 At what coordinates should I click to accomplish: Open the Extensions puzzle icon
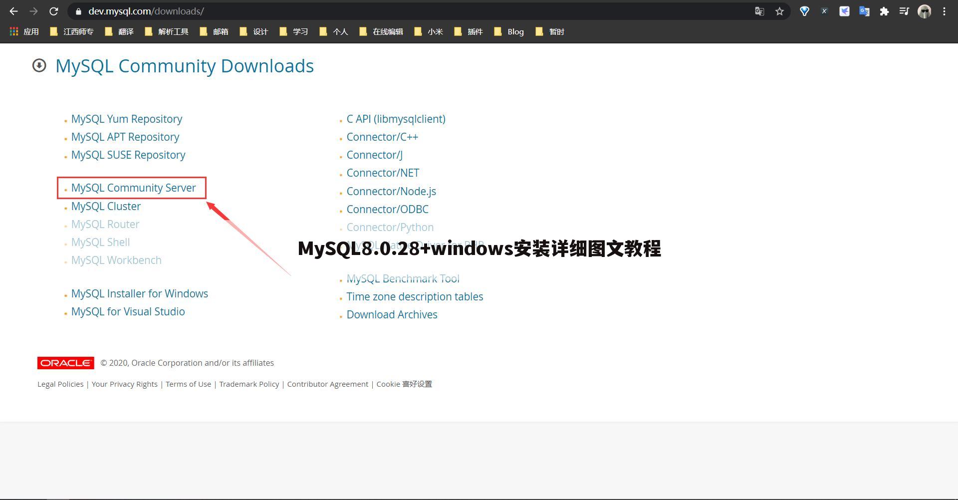point(884,11)
